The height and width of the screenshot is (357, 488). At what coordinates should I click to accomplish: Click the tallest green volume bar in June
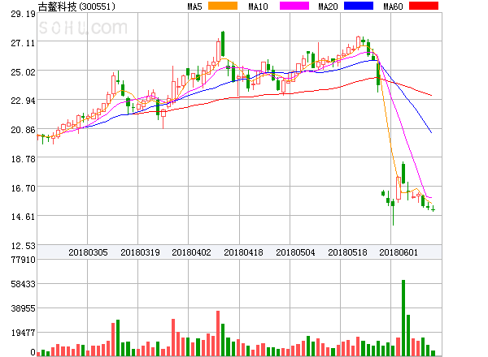point(403,318)
